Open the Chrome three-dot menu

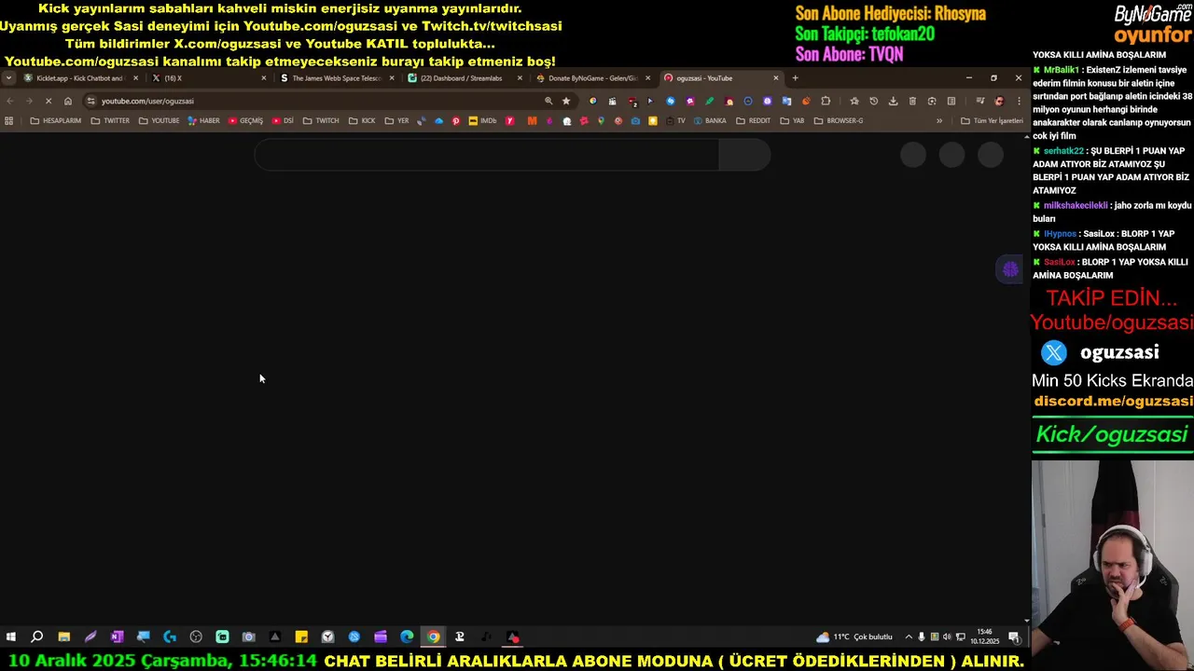point(1019,101)
